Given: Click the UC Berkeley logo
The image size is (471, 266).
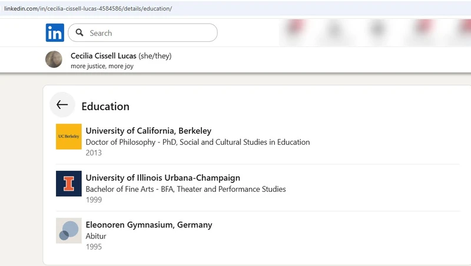Looking at the screenshot, I should (x=69, y=137).
